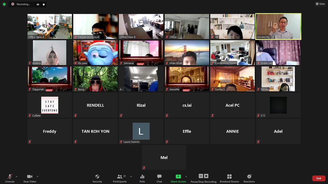This screenshot has width=328, height=184.
Task: Open Breakout Rooms
Action: tap(229, 179)
